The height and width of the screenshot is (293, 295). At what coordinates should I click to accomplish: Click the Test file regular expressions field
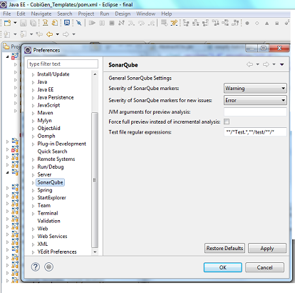click(255, 131)
